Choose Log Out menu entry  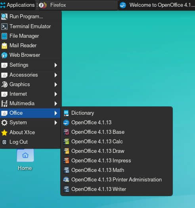point(31,142)
